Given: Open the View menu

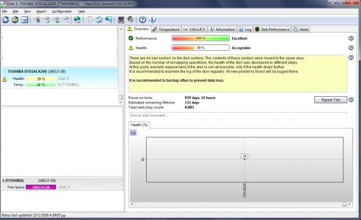Looking at the screenshot, I should coord(28,11).
